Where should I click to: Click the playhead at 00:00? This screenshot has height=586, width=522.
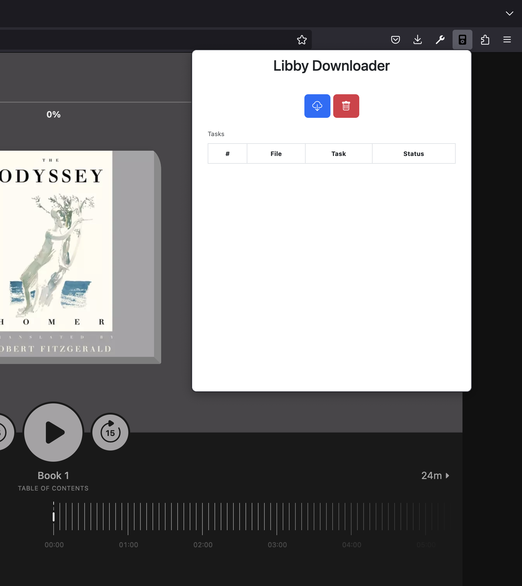pos(54,517)
